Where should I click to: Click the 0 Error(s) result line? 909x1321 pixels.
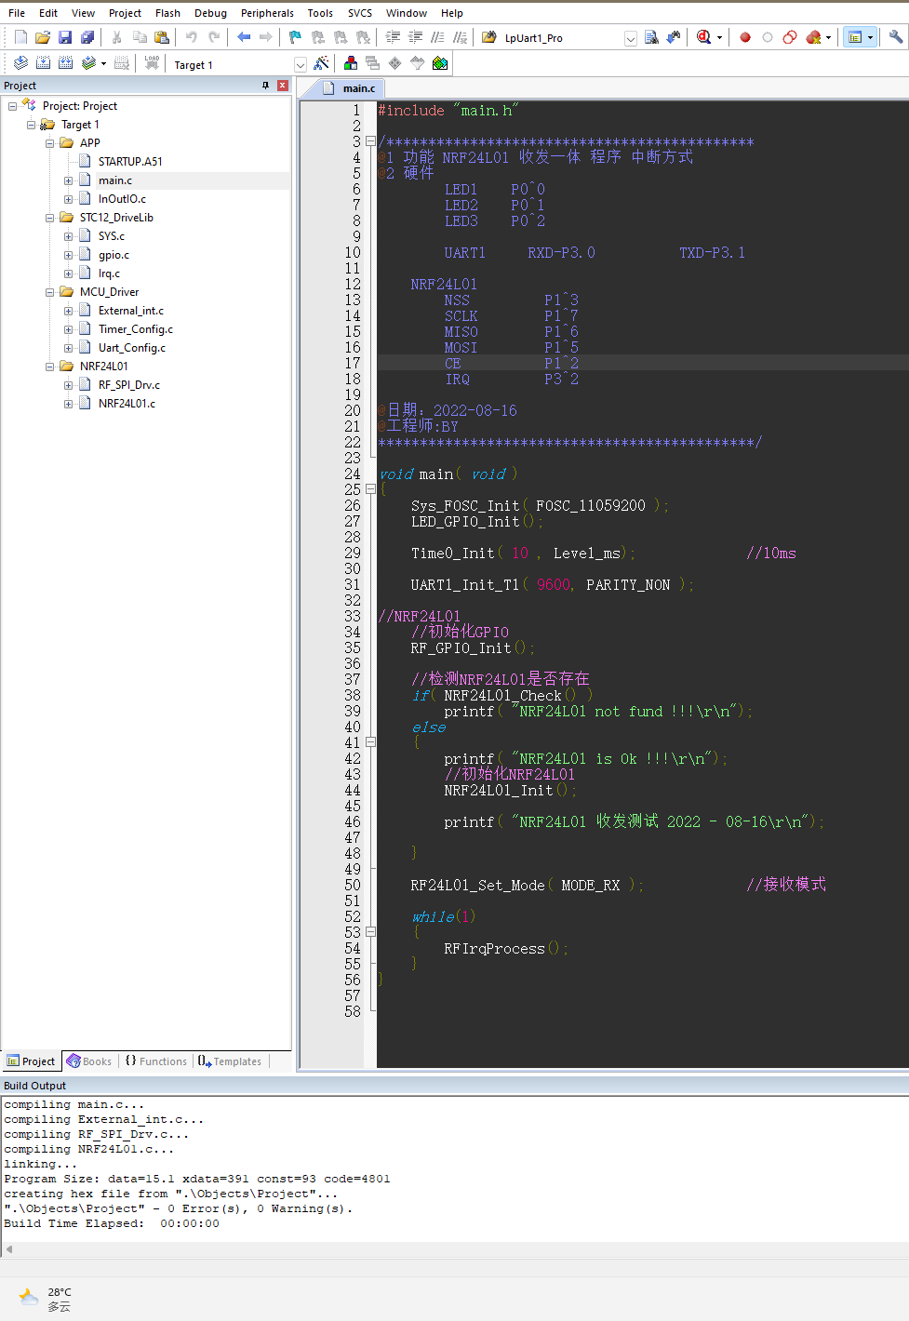click(179, 1209)
